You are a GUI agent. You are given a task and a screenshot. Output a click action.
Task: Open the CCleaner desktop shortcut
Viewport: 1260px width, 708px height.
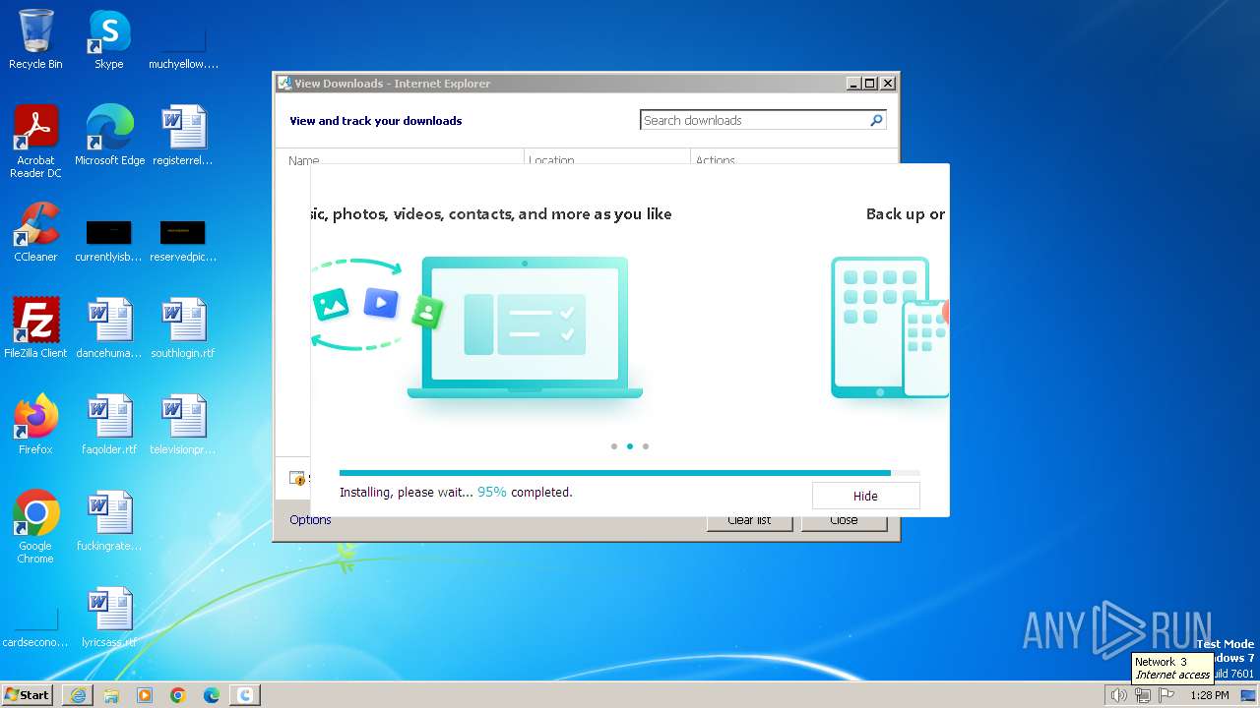pos(35,232)
